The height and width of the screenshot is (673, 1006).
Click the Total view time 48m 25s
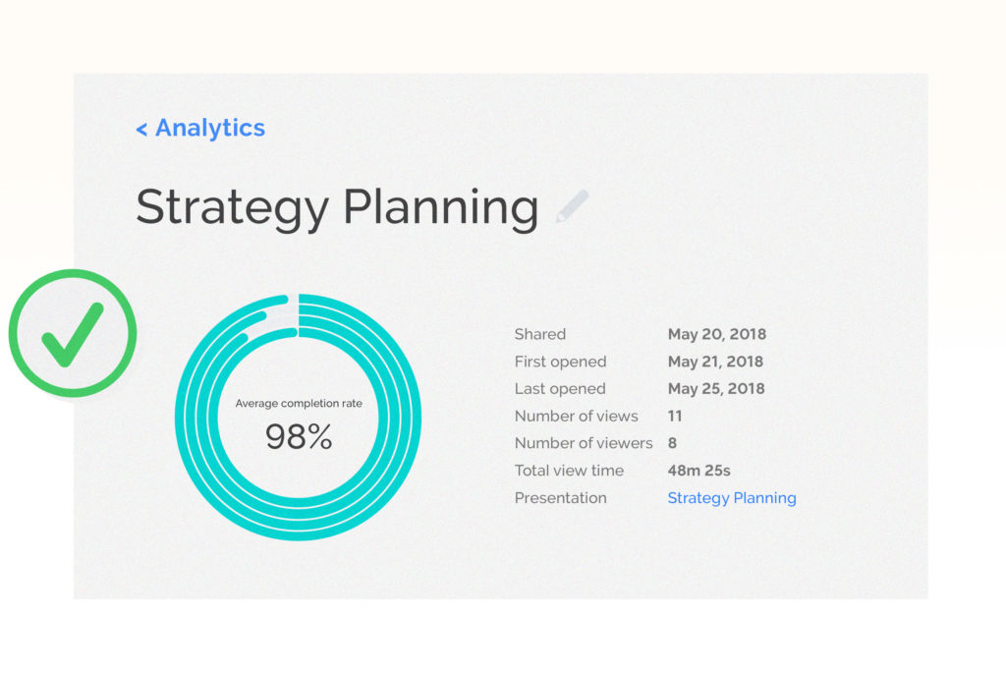699,471
